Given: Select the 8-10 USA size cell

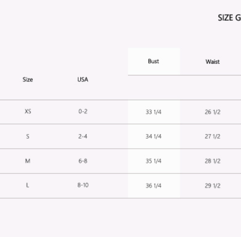Looking at the screenshot, I should [83, 185].
